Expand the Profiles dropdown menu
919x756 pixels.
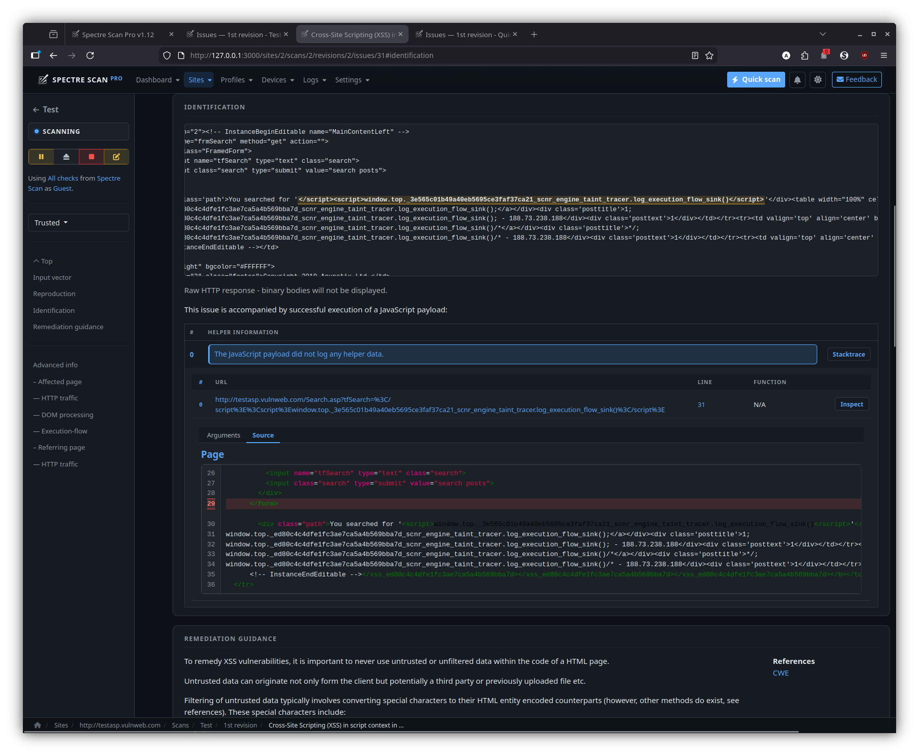click(237, 80)
